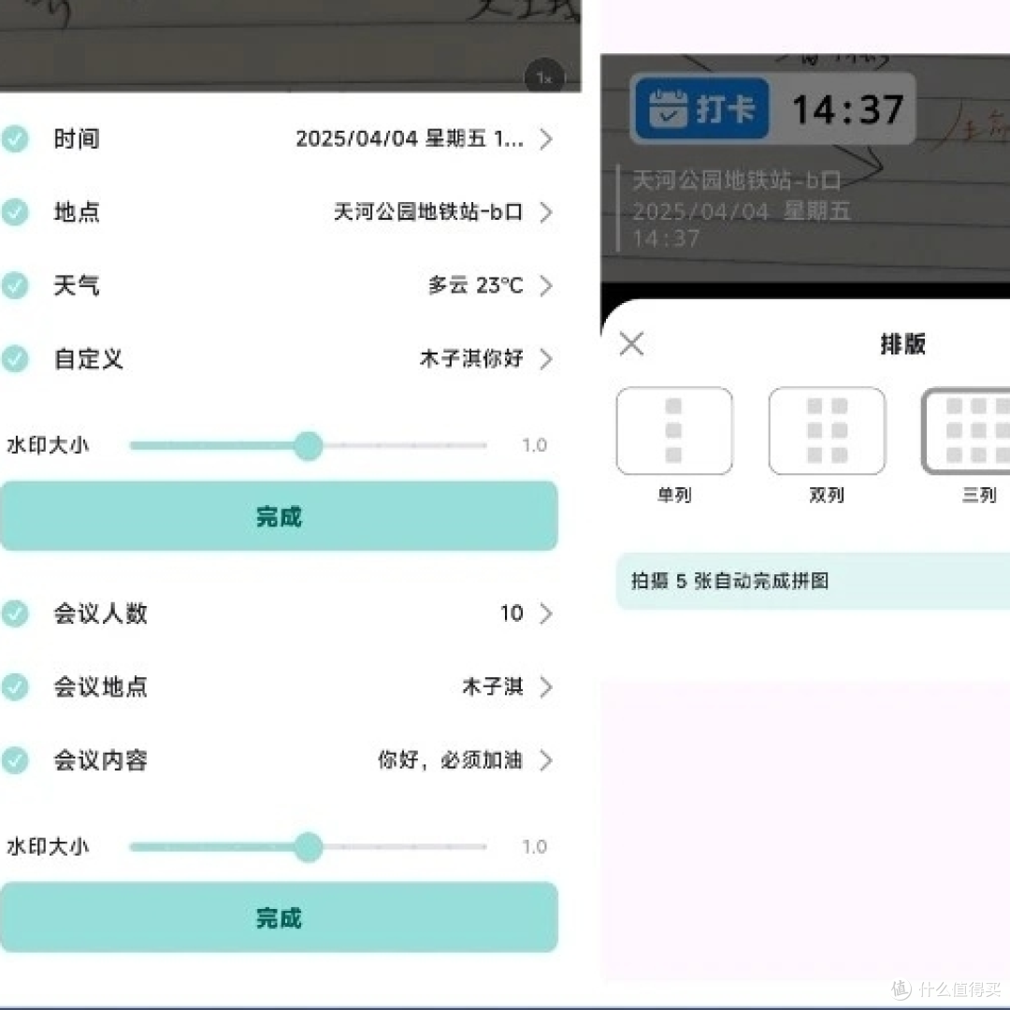Open the 会议地点 row chevron
This screenshot has height=1010, width=1010.
pos(545,686)
